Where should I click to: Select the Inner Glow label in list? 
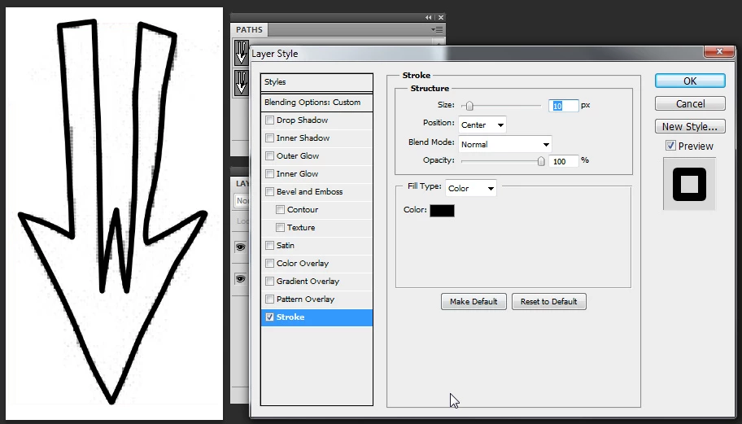(297, 173)
